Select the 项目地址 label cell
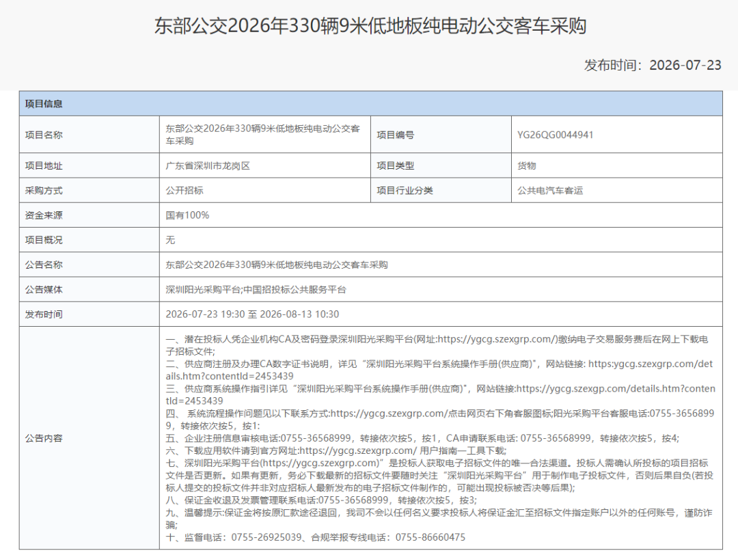 coord(90,165)
